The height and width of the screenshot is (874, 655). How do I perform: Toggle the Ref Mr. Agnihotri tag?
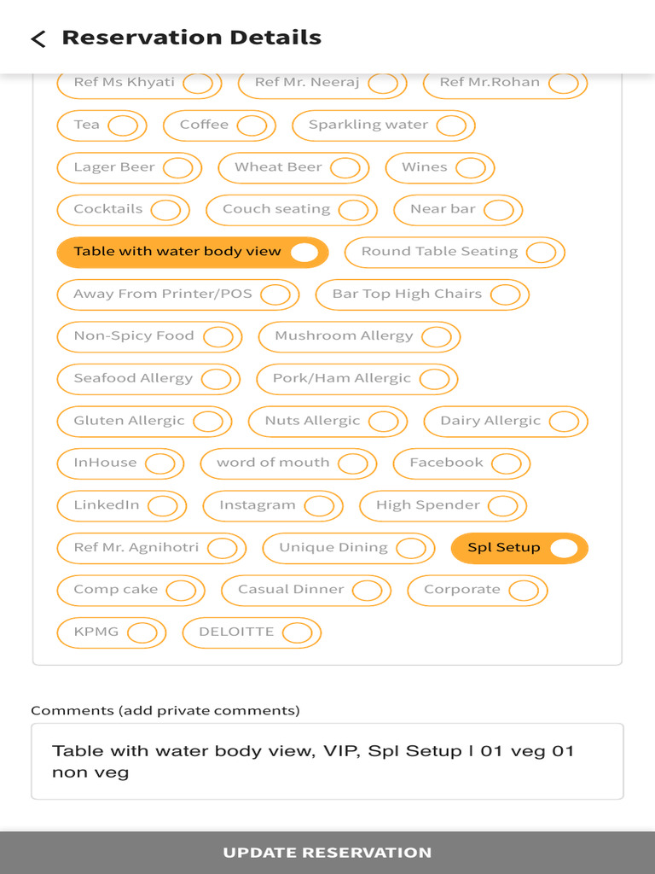152,548
